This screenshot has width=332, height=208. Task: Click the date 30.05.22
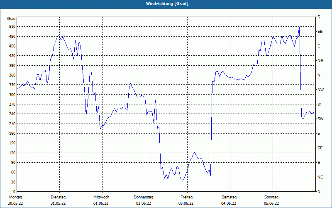click(x=15, y=203)
